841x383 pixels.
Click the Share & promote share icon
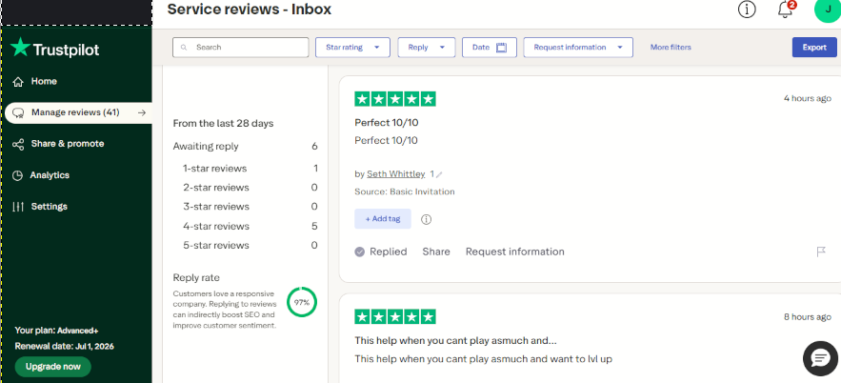pos(18,144)
